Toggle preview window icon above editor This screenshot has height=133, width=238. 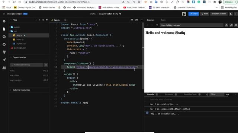136,20
